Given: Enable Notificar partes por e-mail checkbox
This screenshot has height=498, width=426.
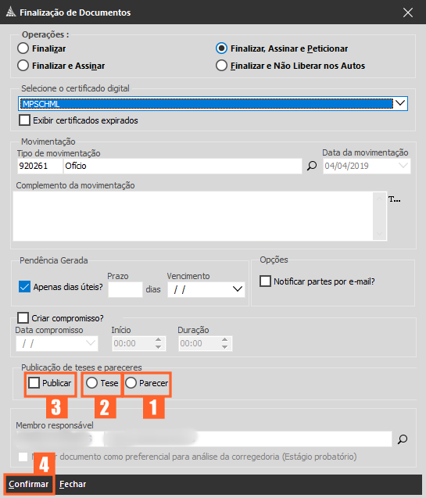Looking at the screenshot, I should coord(265,281).
